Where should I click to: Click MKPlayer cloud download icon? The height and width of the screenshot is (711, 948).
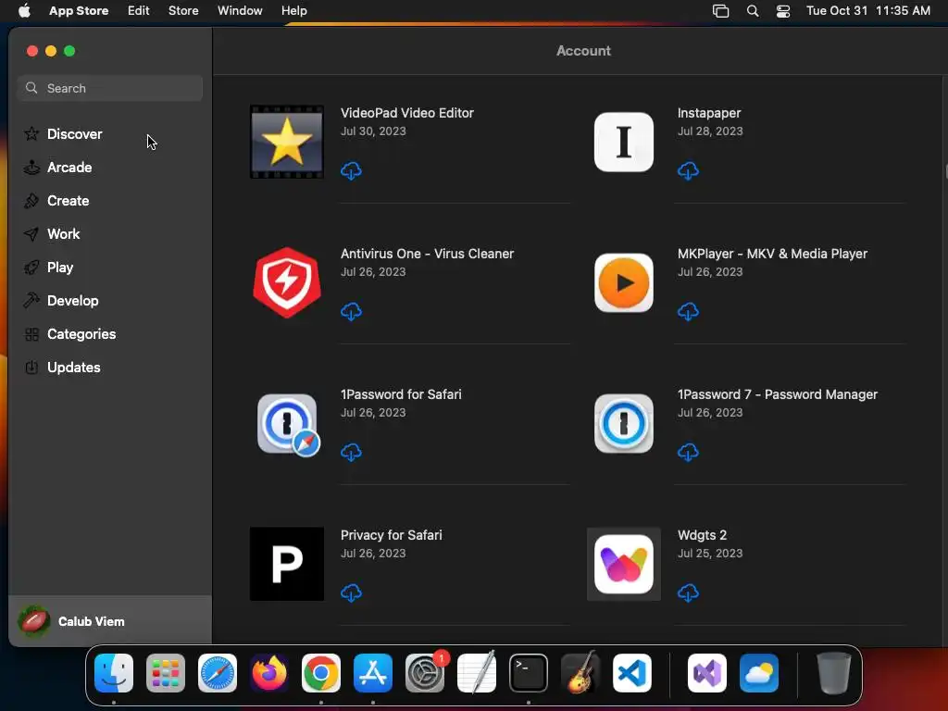[688, 312]
